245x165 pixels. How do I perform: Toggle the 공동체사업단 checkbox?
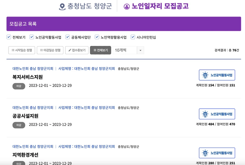pyautogui.click(x=67, y=37)
